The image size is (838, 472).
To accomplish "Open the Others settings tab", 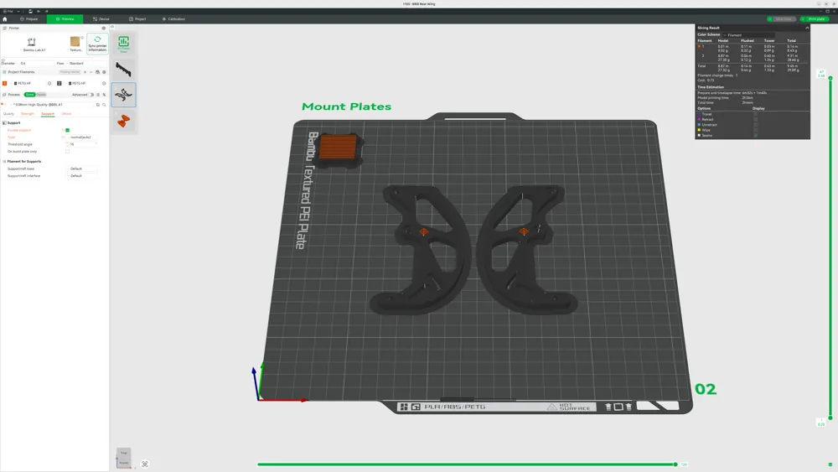I will coord(65,114).
